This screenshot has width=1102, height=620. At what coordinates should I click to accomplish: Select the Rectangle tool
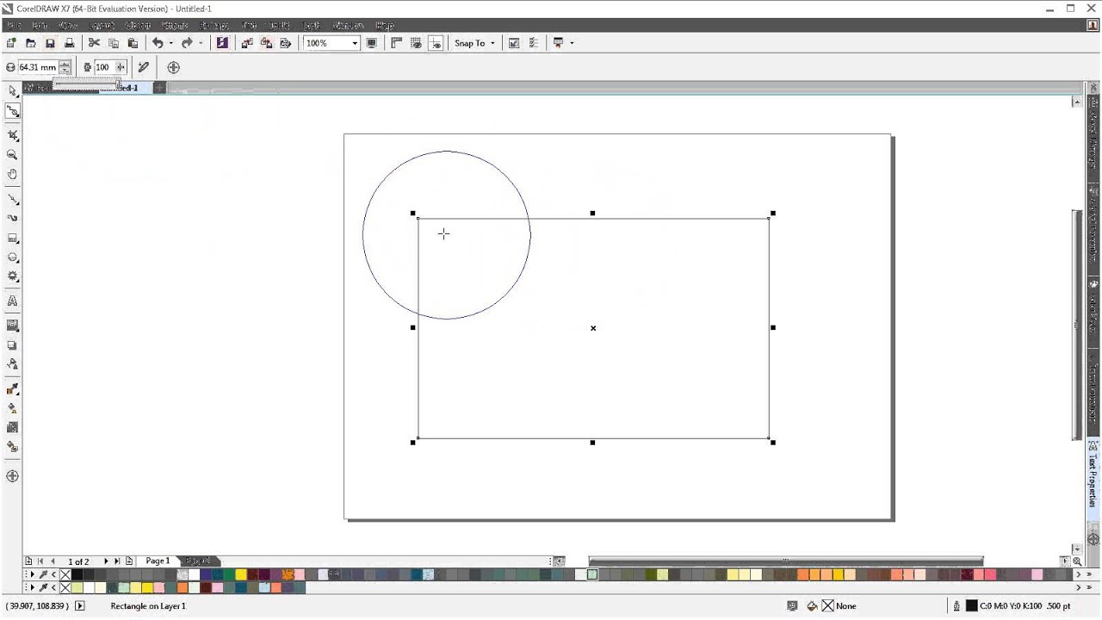[12, 238]
